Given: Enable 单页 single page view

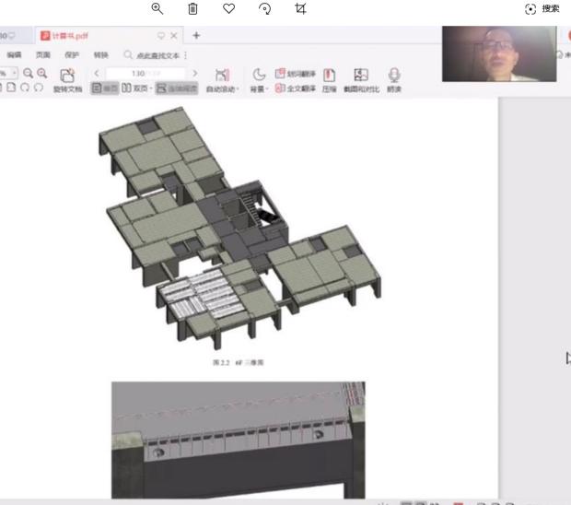Looking at the screenshot, I should (x=105, y=89).
